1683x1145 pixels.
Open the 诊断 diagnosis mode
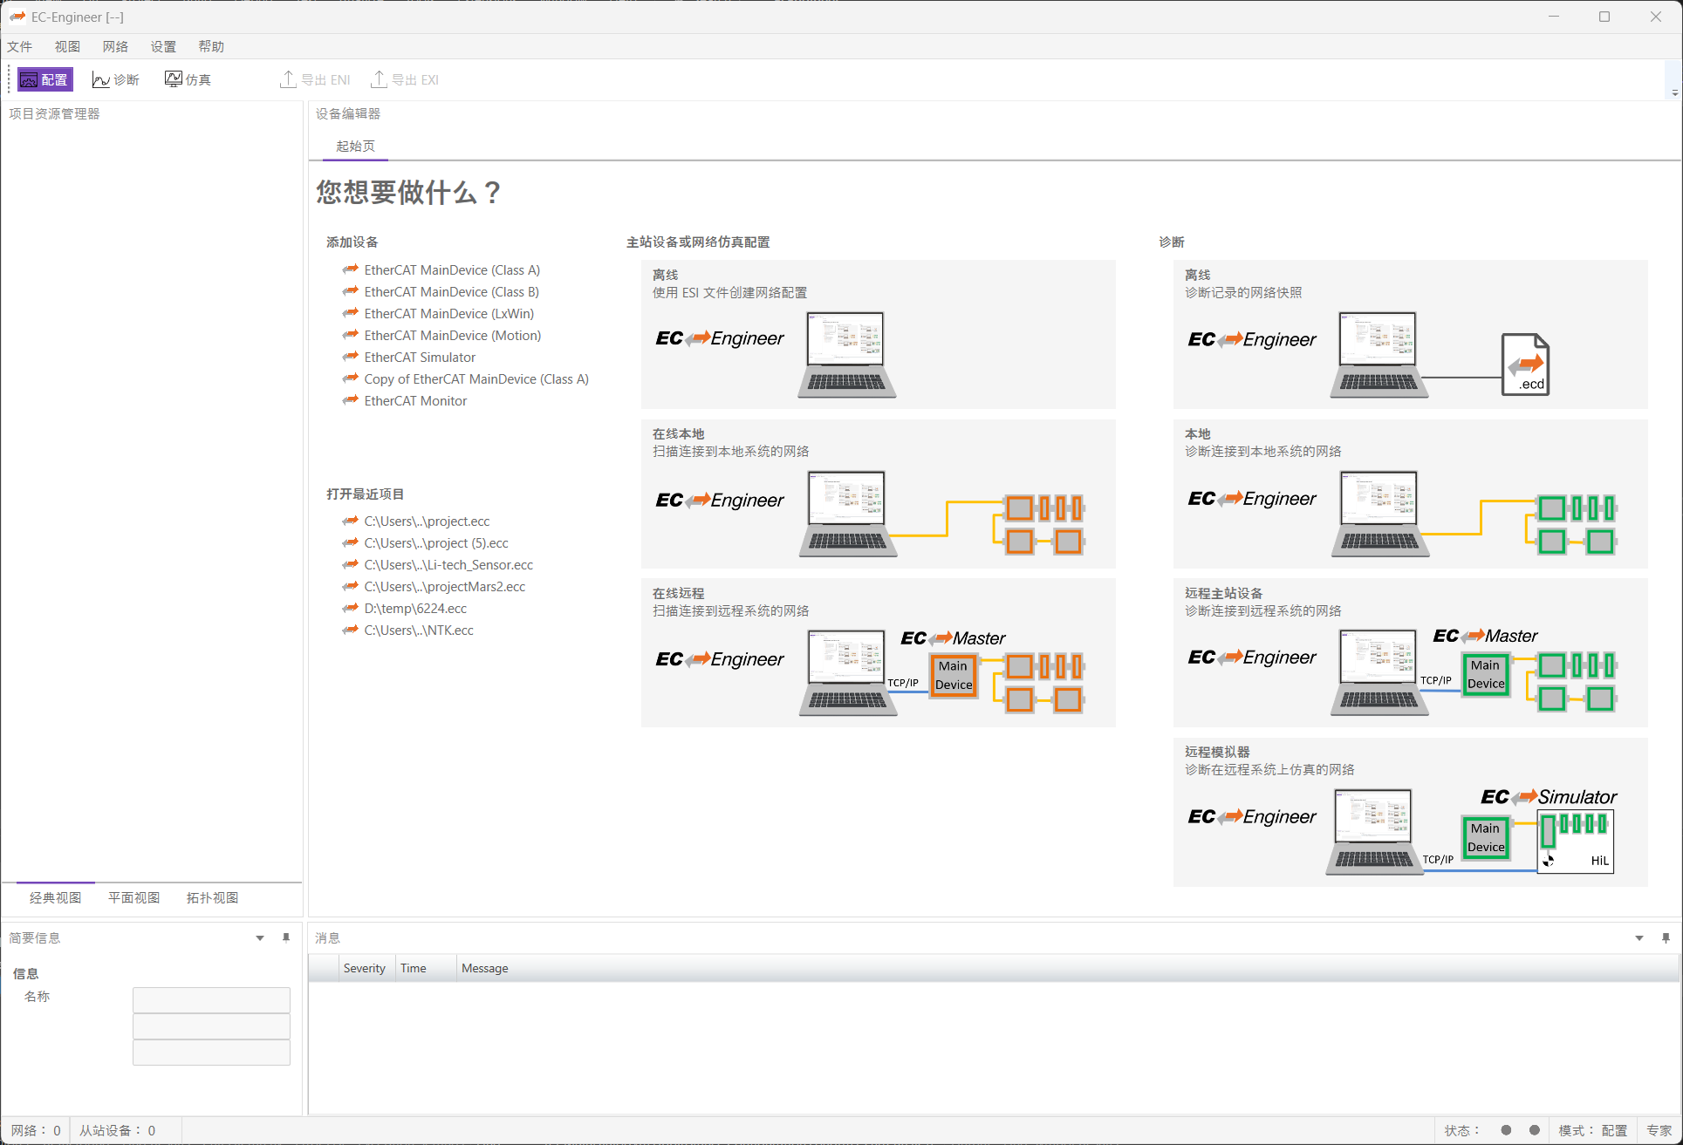[116, 79]
